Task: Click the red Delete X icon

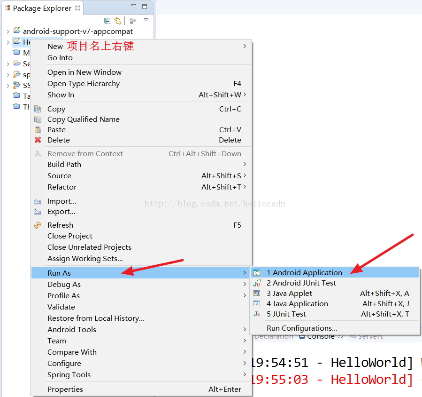Action: pyautogui.click(x=38, y=140)
